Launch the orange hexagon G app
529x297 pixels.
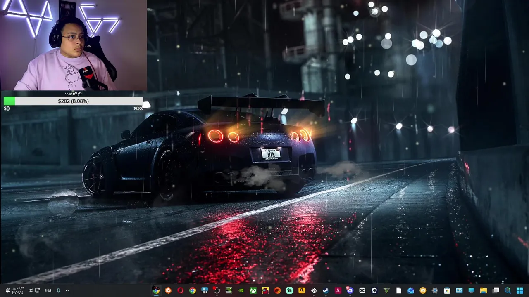[168, 290]
